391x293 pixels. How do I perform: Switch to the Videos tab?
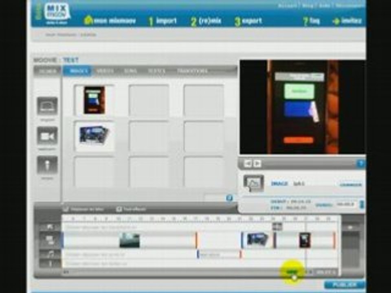105,71
